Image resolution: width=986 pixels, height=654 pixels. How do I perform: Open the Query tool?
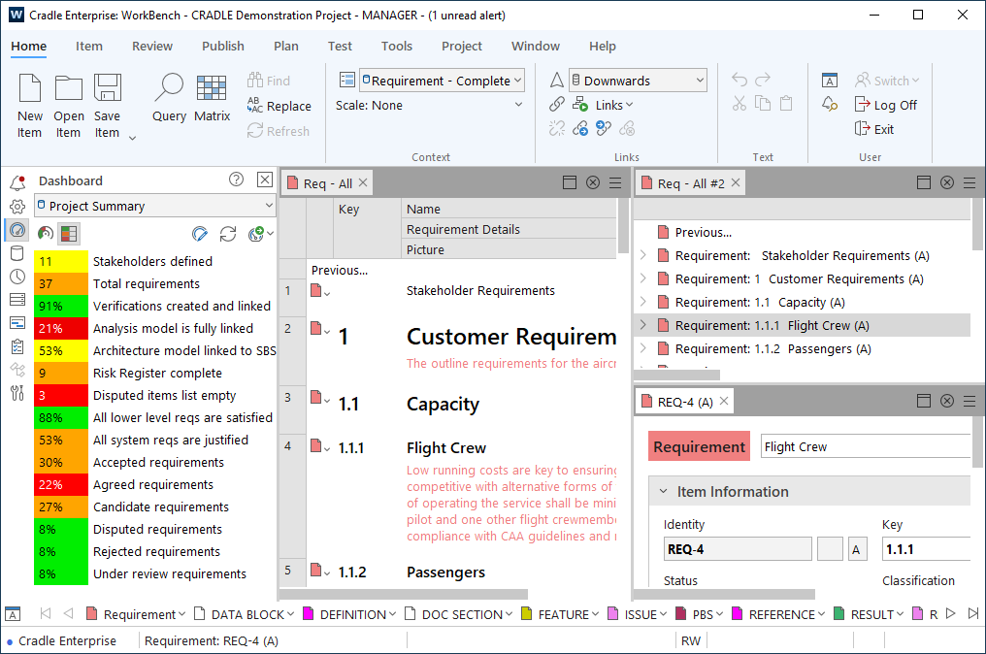coord(169,97)
